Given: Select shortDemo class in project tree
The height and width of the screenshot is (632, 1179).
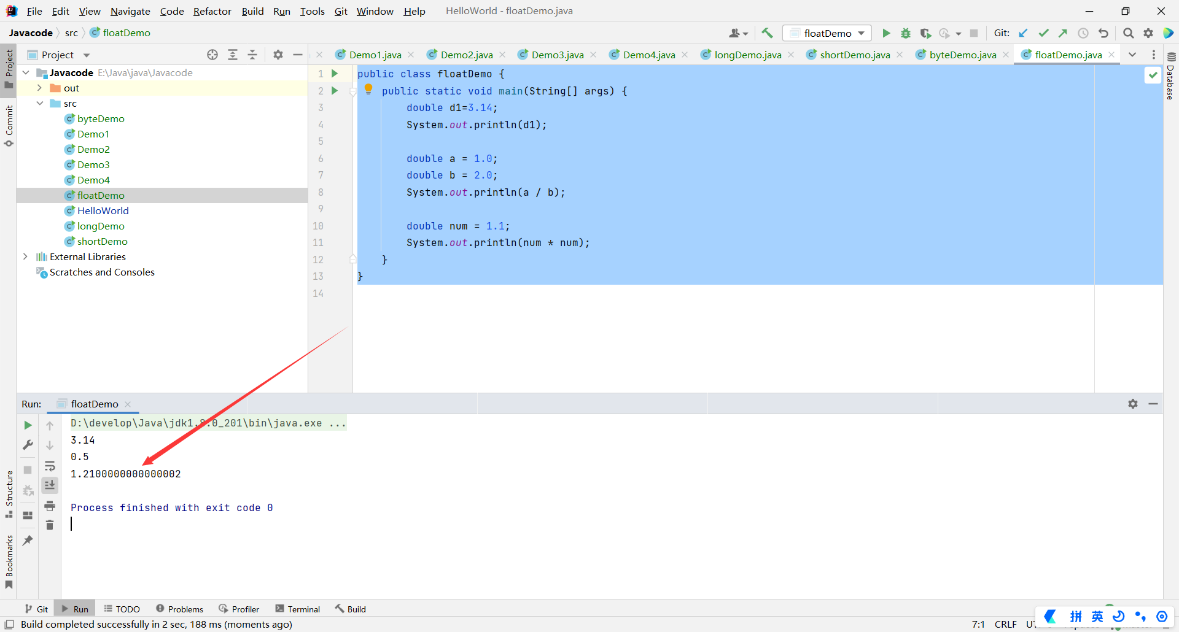Looking at the screenshot, I should 102,241.
